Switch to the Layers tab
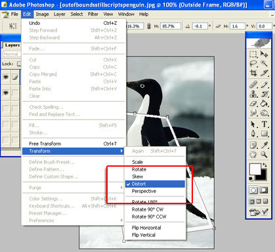This screenshot has height=252, width=275. (12, 45)
